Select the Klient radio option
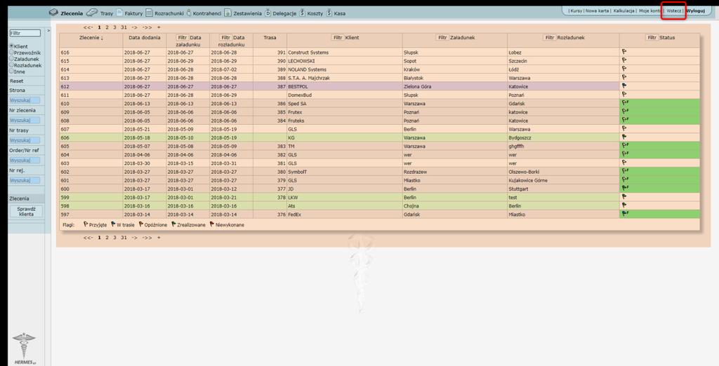The height and width of the screenshot is (366, 719). click(11, 46)
